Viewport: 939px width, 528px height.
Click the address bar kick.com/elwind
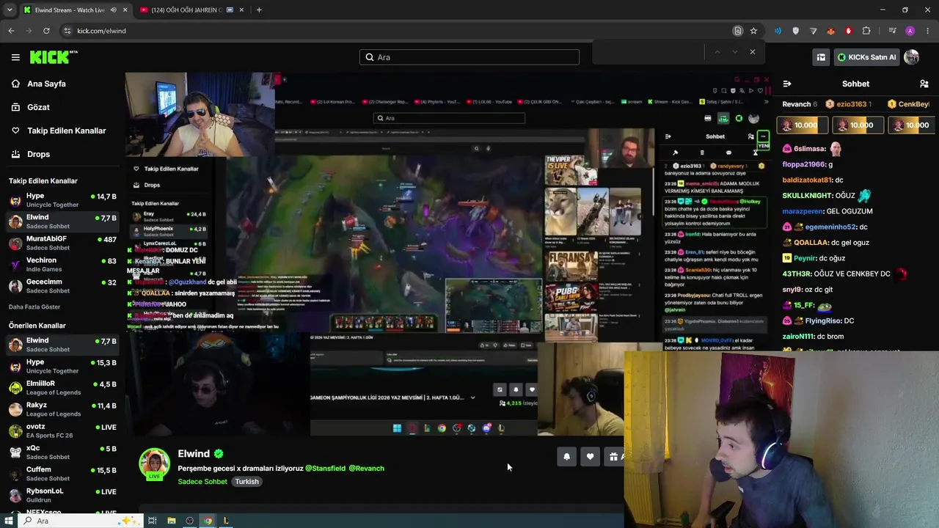pos(101,31)
